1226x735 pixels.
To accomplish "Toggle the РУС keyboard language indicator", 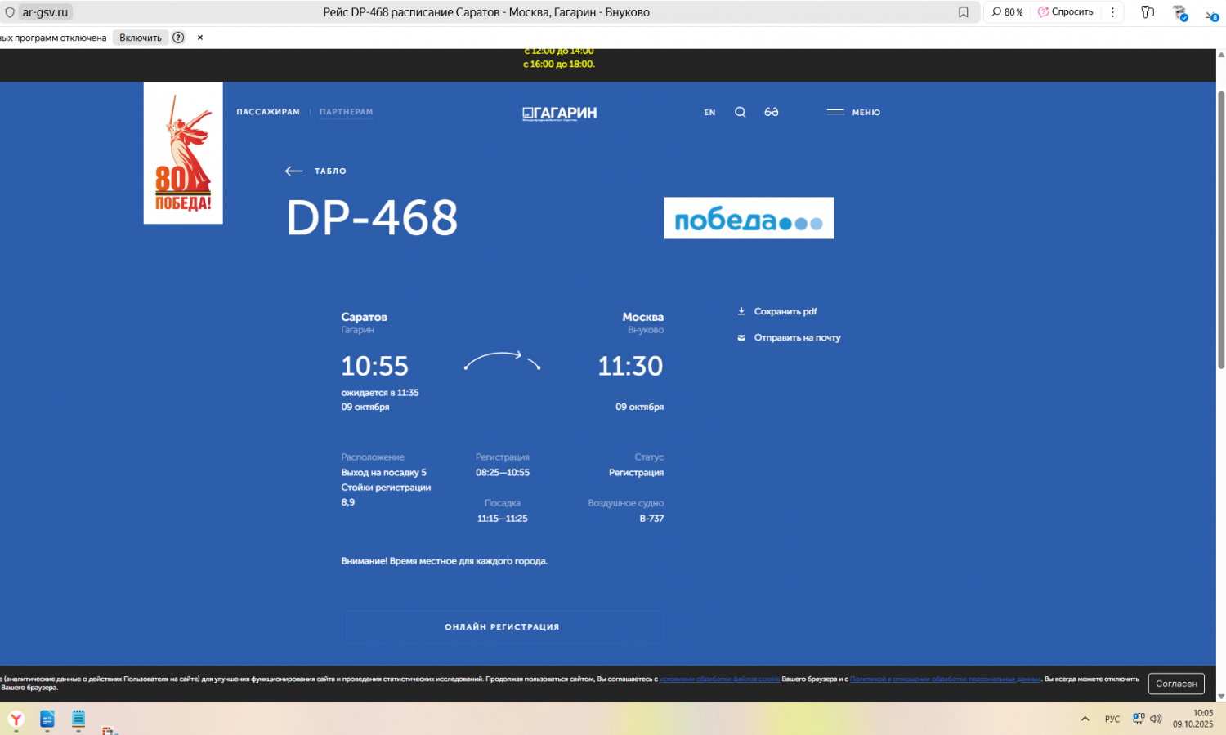I will (1112, 719).
